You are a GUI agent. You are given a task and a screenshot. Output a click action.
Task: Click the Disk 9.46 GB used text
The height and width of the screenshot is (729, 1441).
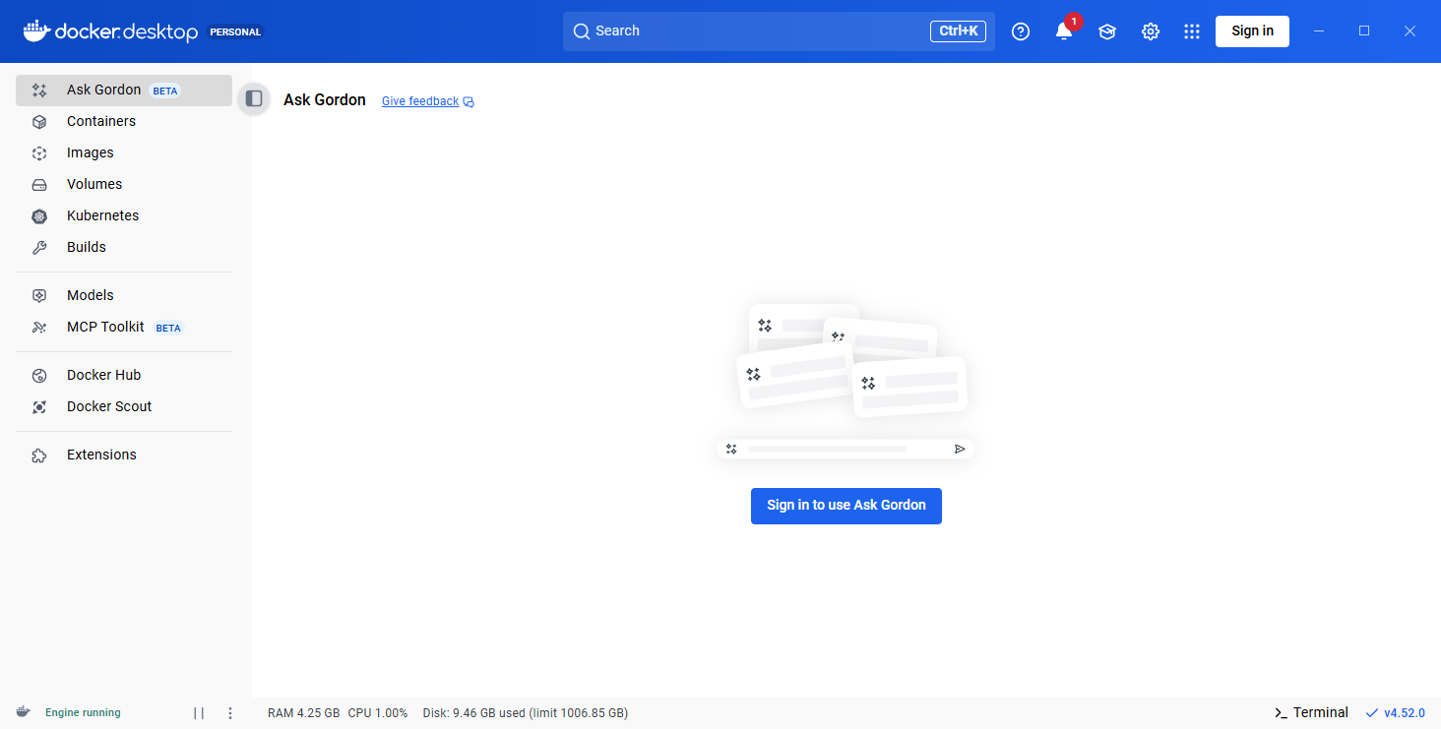point(526,713)
